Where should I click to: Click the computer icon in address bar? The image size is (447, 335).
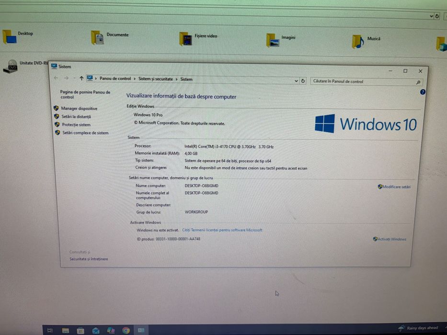click(x=90, y=78)
